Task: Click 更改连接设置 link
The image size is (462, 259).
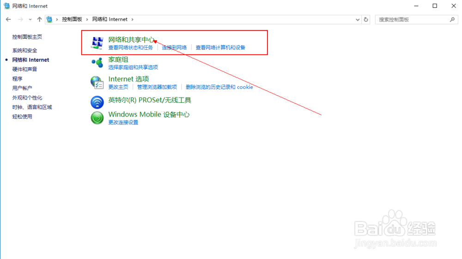Action: [123, 122]
